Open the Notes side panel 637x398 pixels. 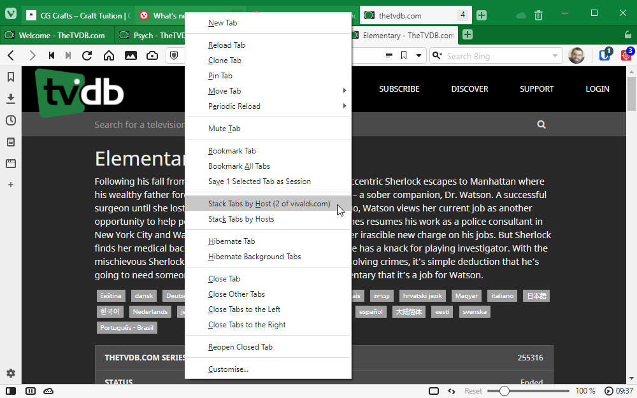11,142
